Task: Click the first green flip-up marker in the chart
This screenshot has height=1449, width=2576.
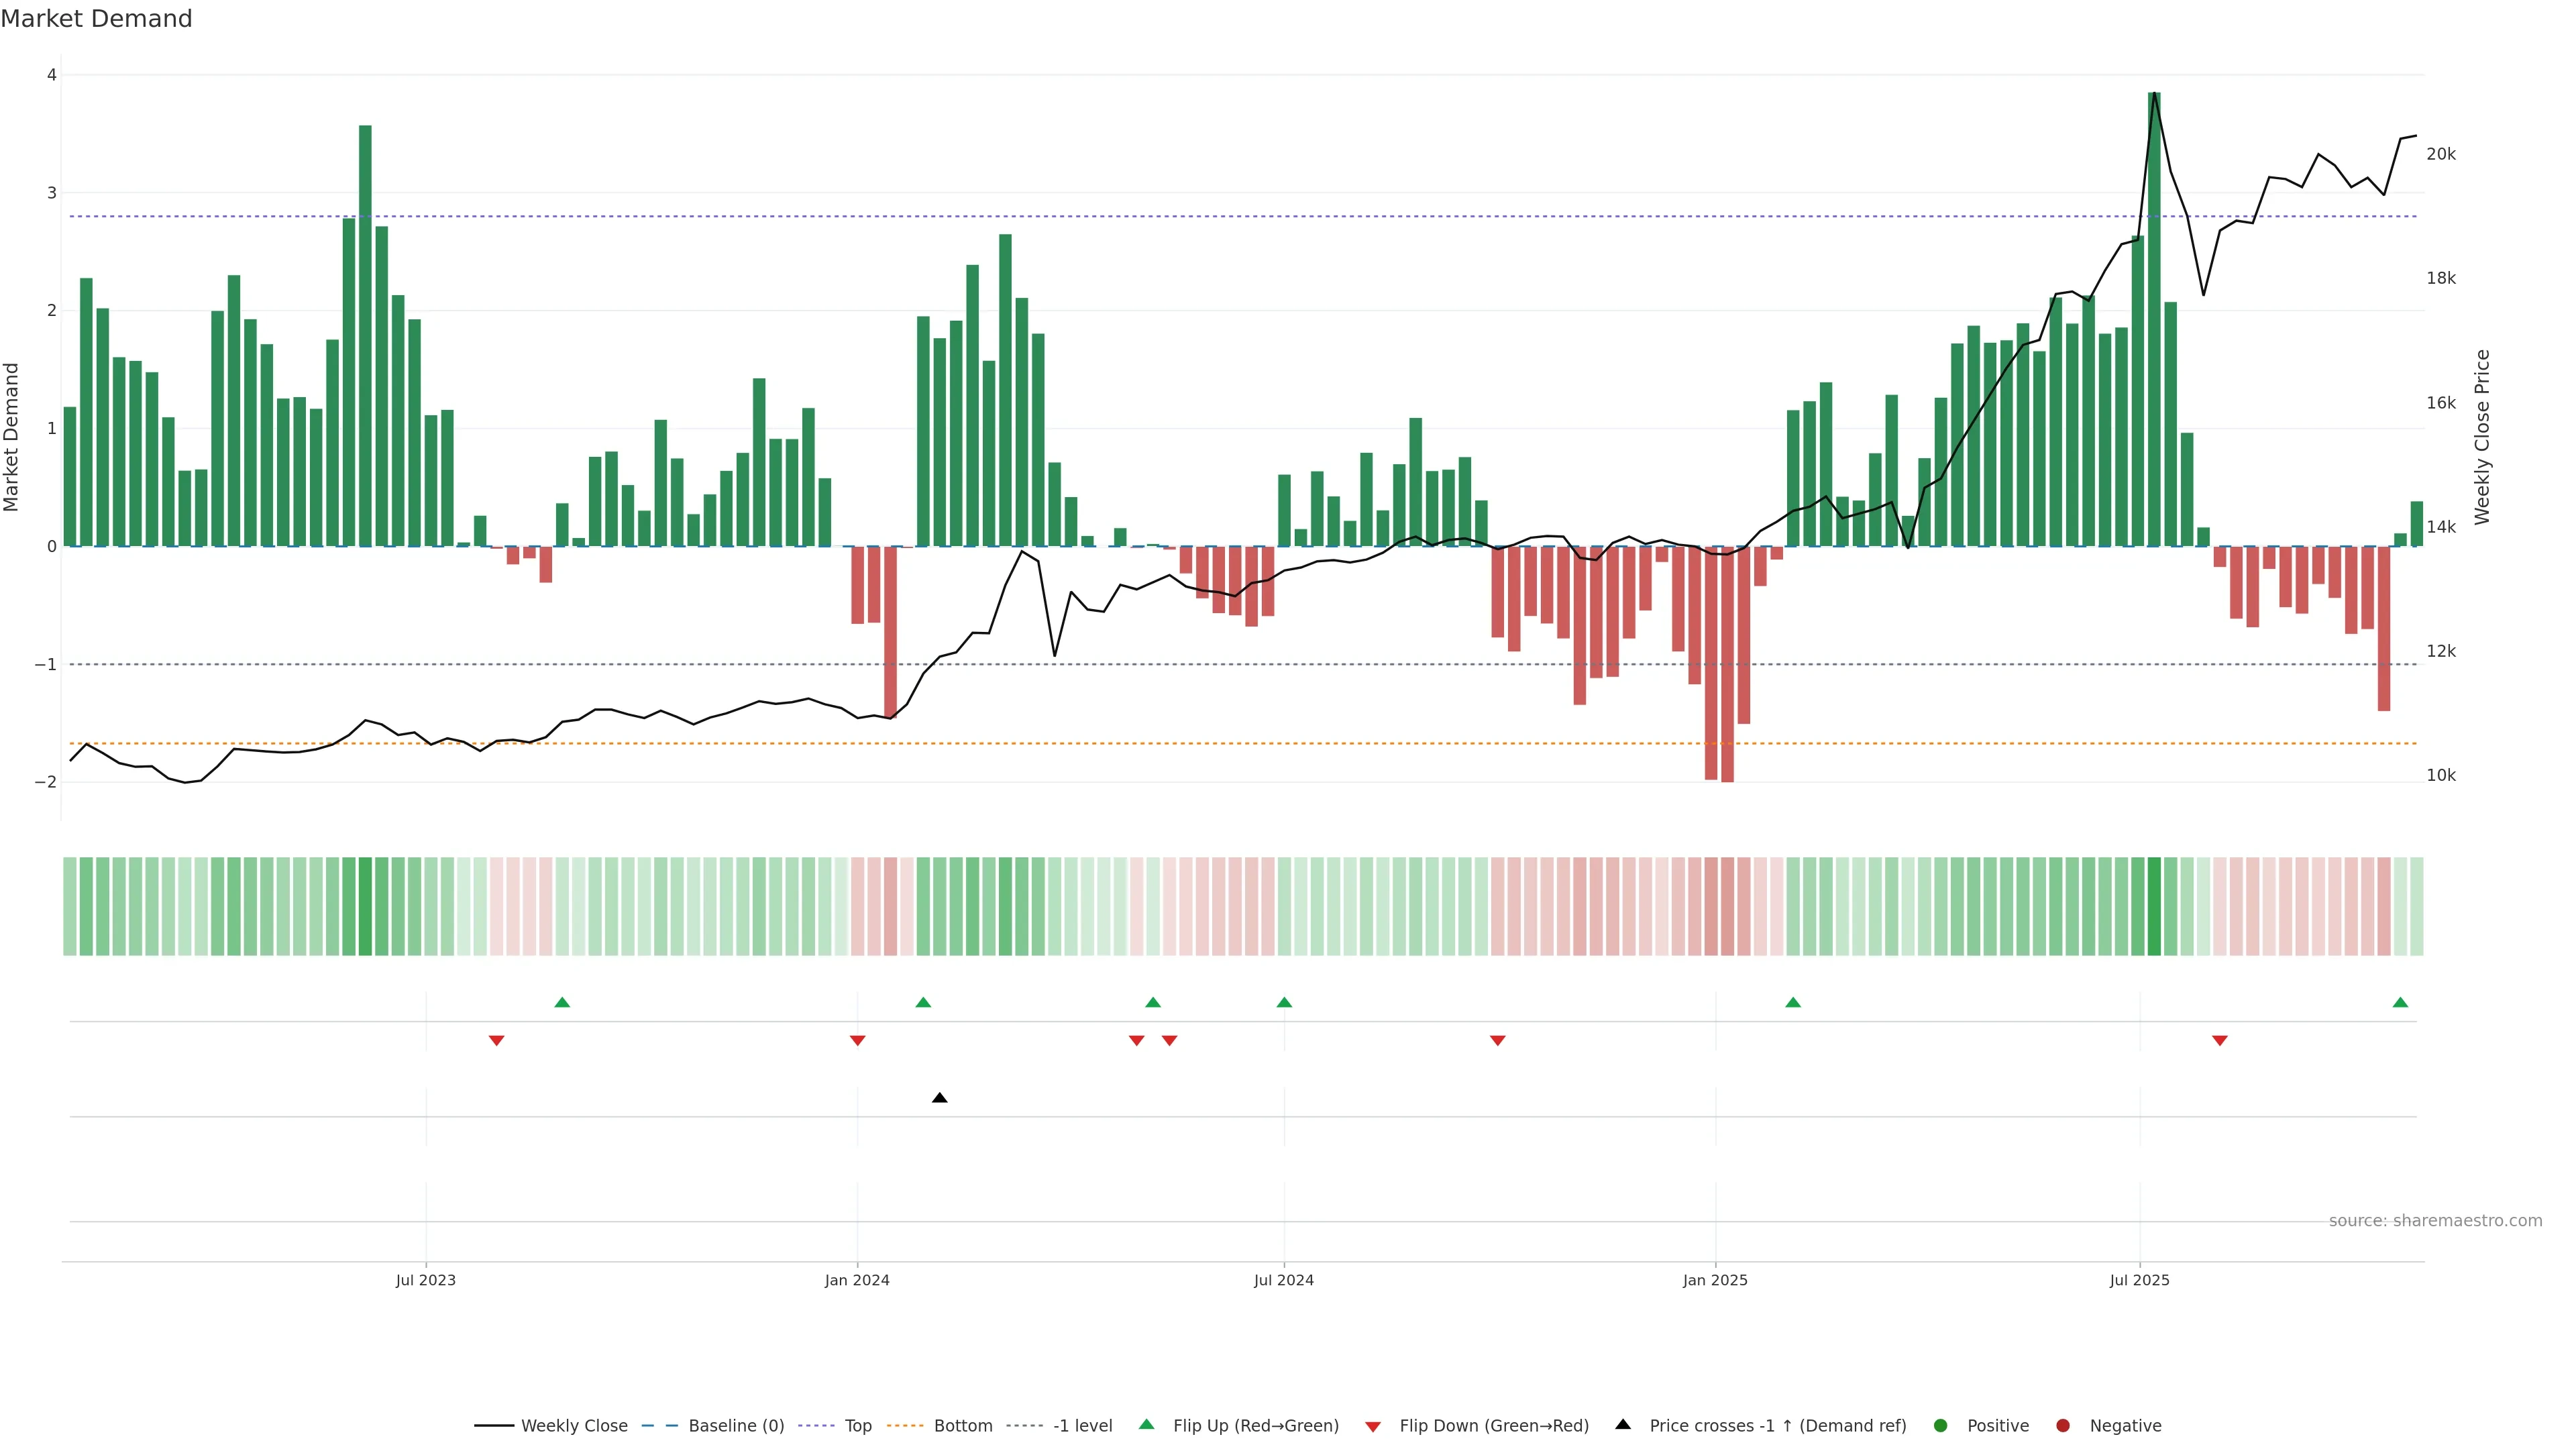Action: coord(562,1002)
